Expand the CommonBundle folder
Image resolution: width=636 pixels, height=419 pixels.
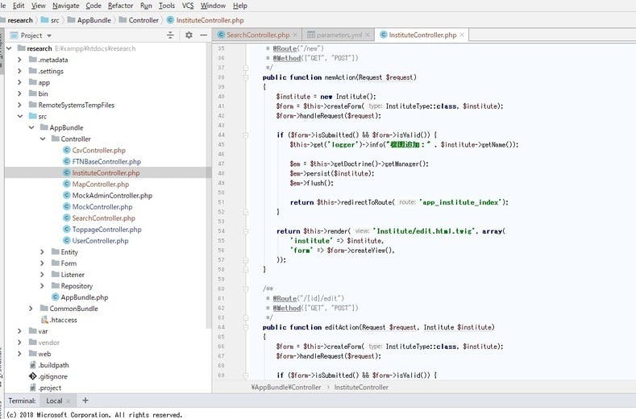click(31, 309)
